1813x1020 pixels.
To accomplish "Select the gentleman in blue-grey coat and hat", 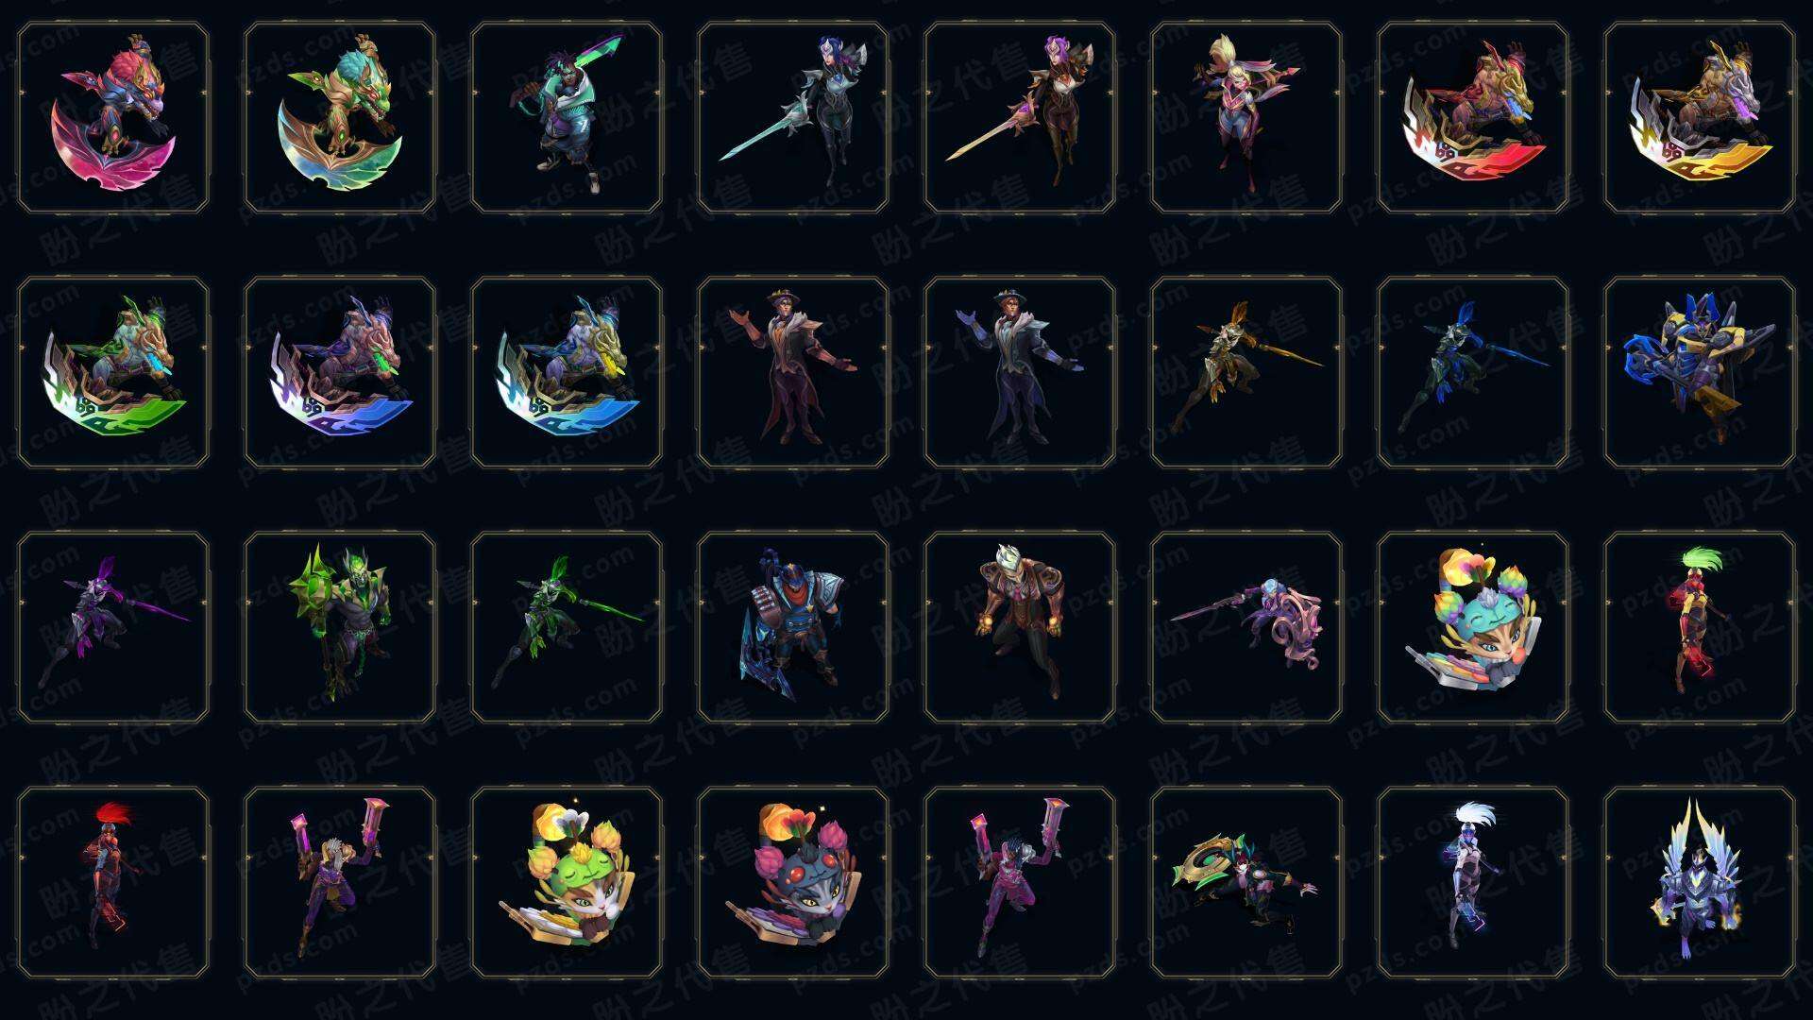I will click(1020, 372).
